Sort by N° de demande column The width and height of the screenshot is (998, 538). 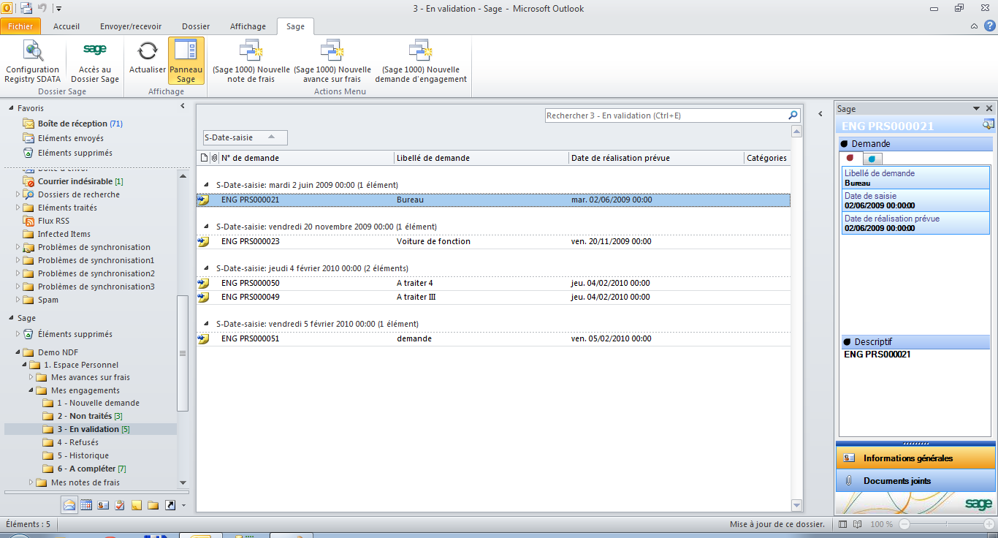[306, 158]
